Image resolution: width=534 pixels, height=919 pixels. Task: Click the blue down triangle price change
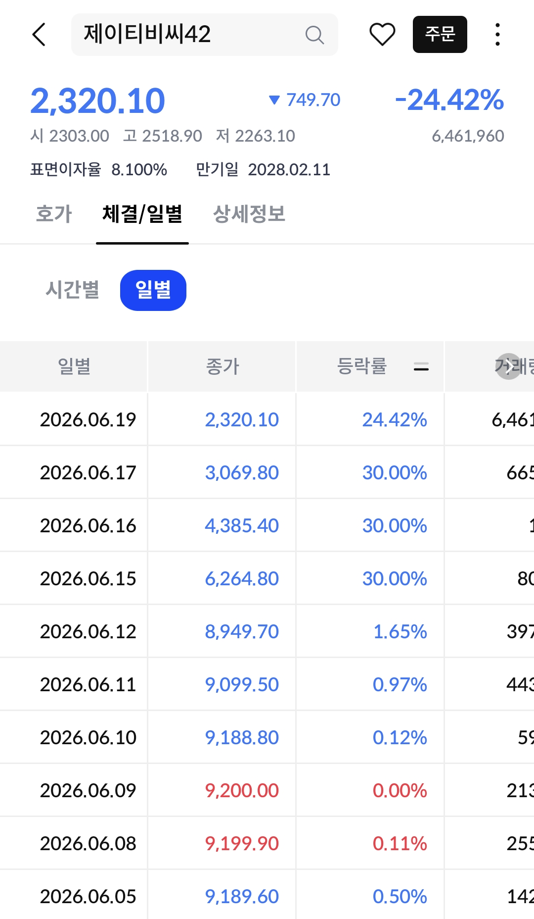click(274, 100)
